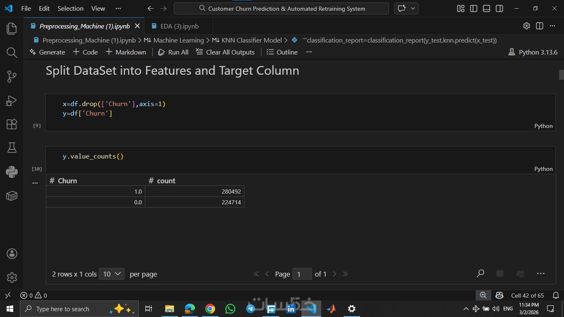Screen dimensions: 564x317
Task: Toggle the primary side bar
Action: 474,8
